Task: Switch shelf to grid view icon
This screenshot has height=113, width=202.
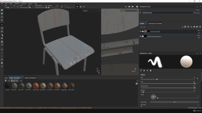Action: point(137,84)
